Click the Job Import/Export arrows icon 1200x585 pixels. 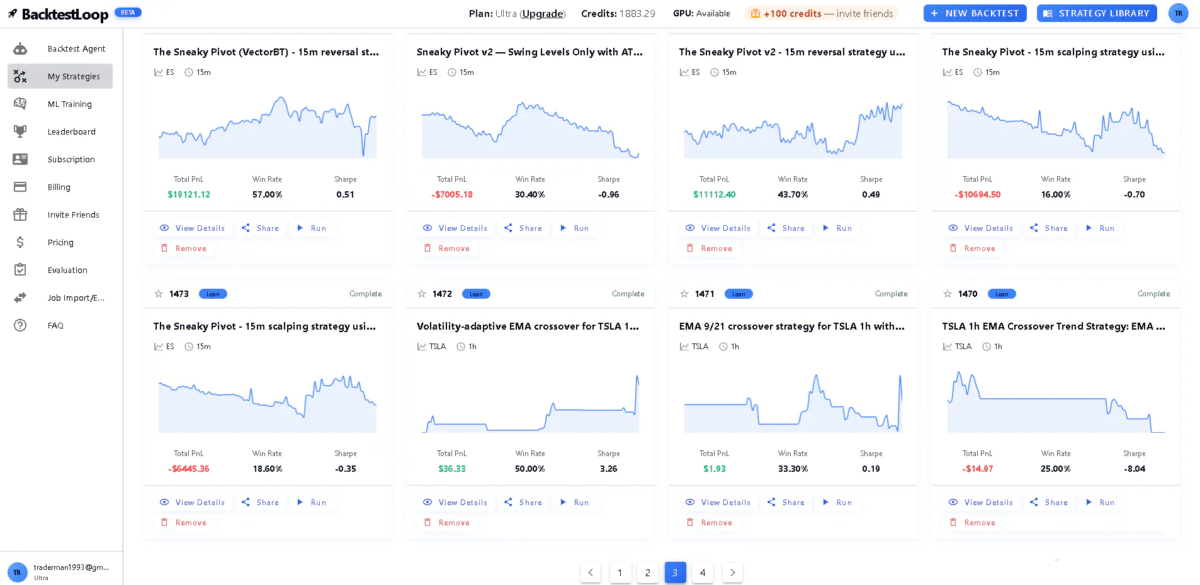point(20,298)
